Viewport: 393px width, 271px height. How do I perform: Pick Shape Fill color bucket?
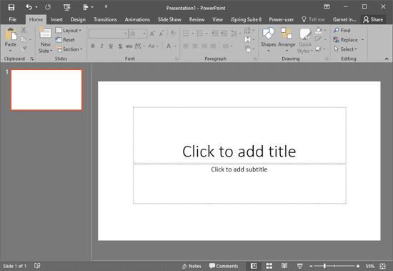coord(319,30)
